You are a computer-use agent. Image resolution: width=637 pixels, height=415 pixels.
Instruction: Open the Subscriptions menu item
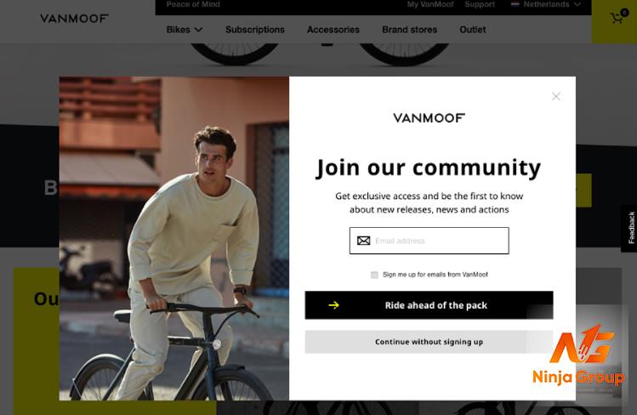tap(255, 30)
